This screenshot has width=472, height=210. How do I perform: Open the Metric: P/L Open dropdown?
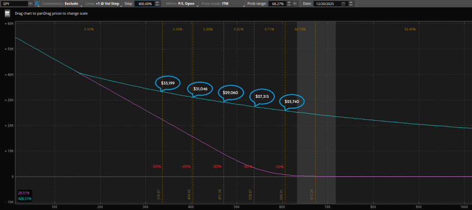click(x=181, y=4)
